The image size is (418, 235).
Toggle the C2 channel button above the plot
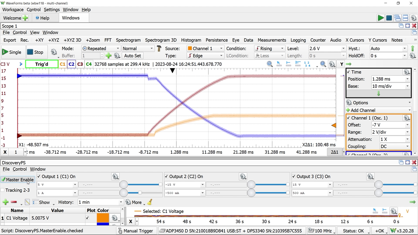coord(71,64)
